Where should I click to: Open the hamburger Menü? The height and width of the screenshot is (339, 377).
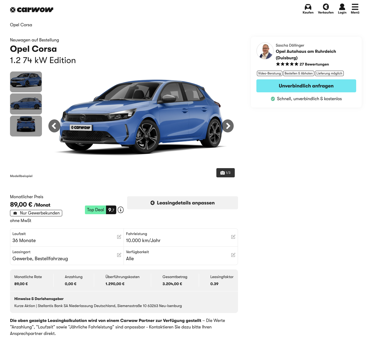click(x=355, y=9)
